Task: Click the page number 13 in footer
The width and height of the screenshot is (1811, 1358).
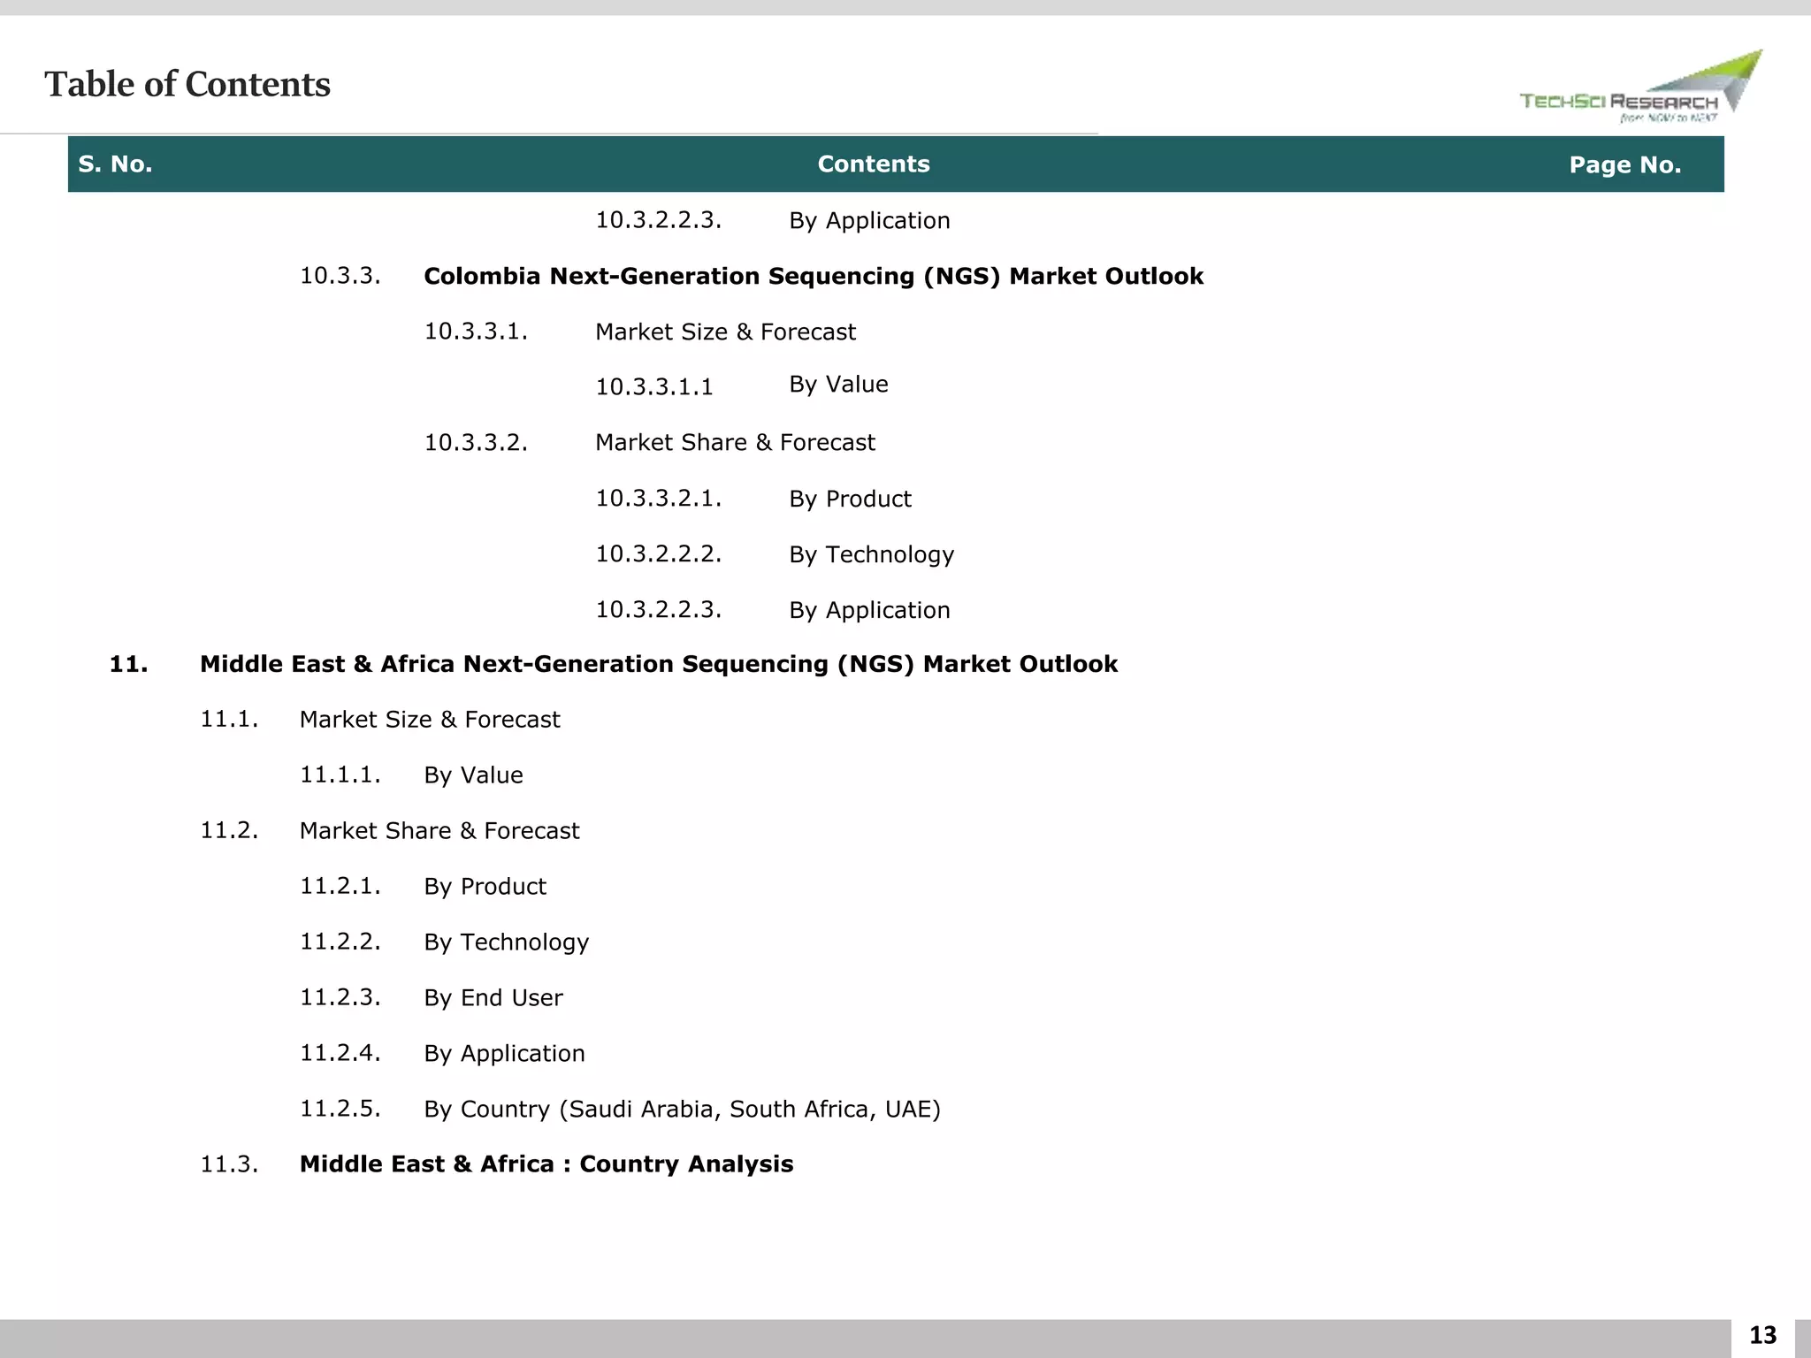Action: coord(1761,1335)
